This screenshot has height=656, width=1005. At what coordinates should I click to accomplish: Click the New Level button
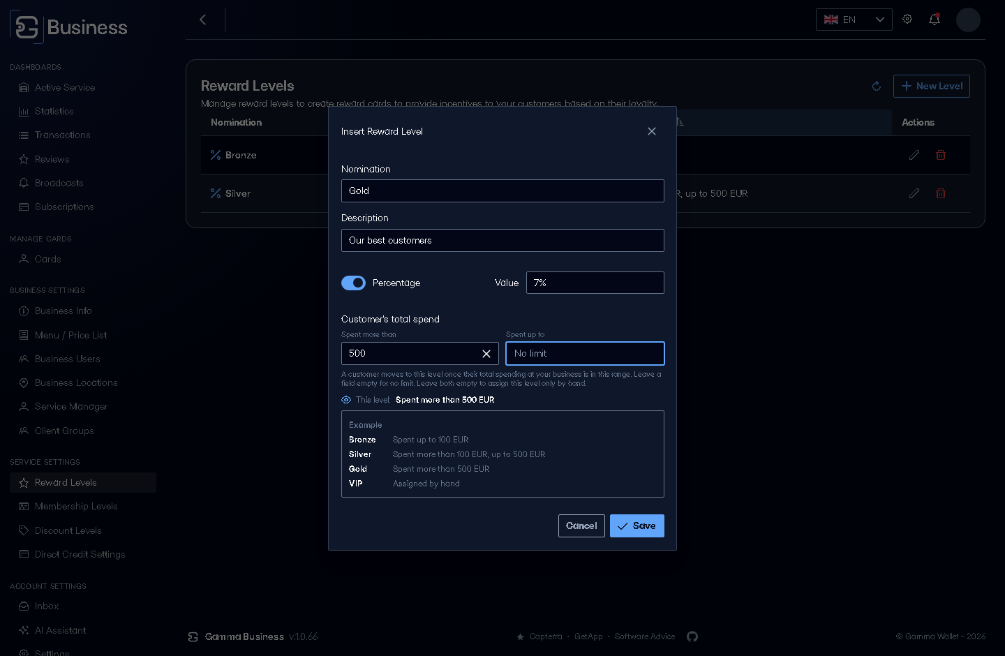[x=932, y=86]
